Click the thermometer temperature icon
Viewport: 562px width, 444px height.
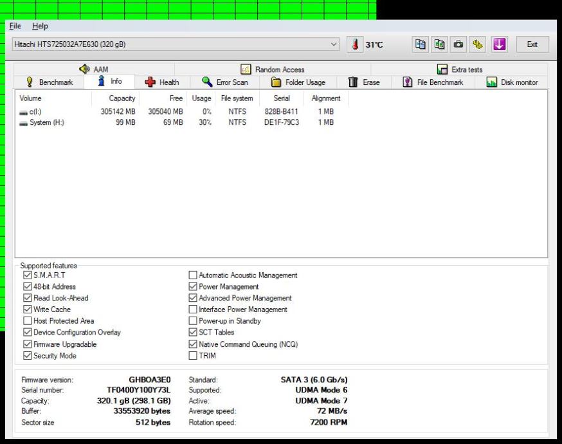[x=356, y=44]
